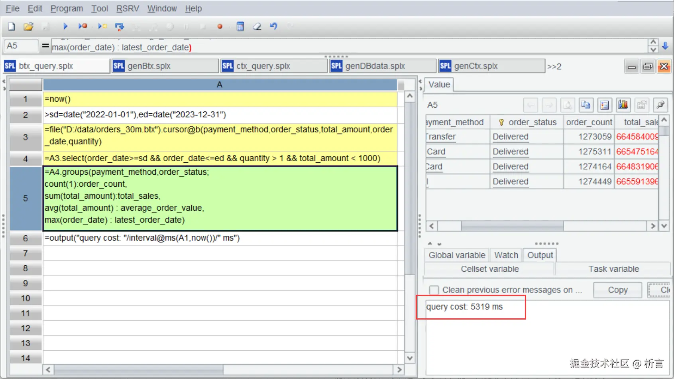
Task: Select the Task variable tab
Action: coord(613,269)
